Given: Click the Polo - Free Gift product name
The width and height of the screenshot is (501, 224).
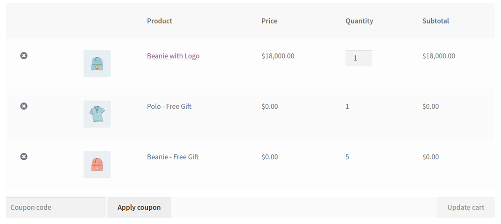Looking at the screenshot, I should coord(169,106).
